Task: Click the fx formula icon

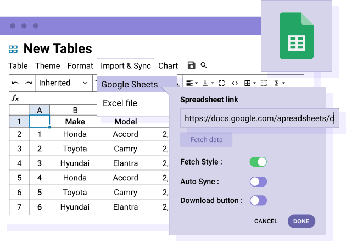Action: pyautogui.click(x=15, y=98)
